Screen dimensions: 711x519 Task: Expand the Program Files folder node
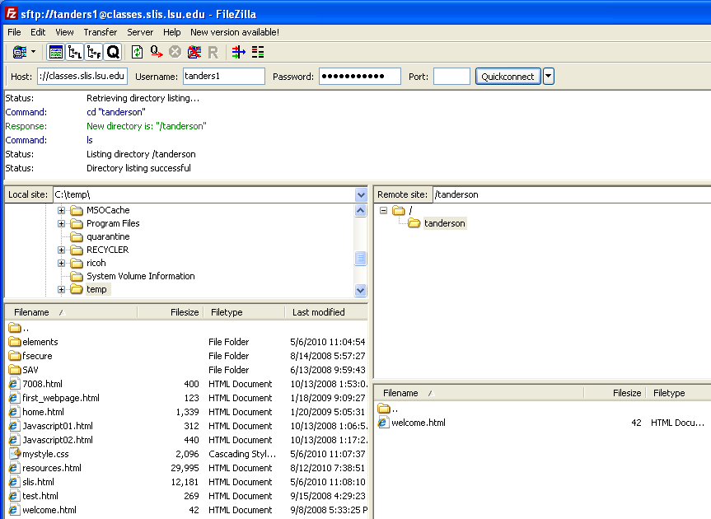pos(62,223)
